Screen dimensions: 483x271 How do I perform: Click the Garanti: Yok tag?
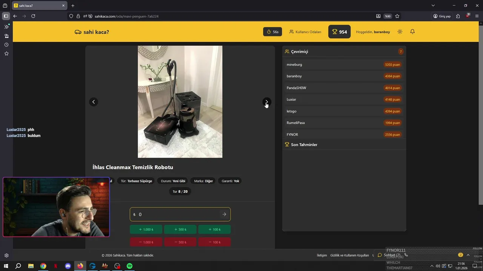(231, 181)
